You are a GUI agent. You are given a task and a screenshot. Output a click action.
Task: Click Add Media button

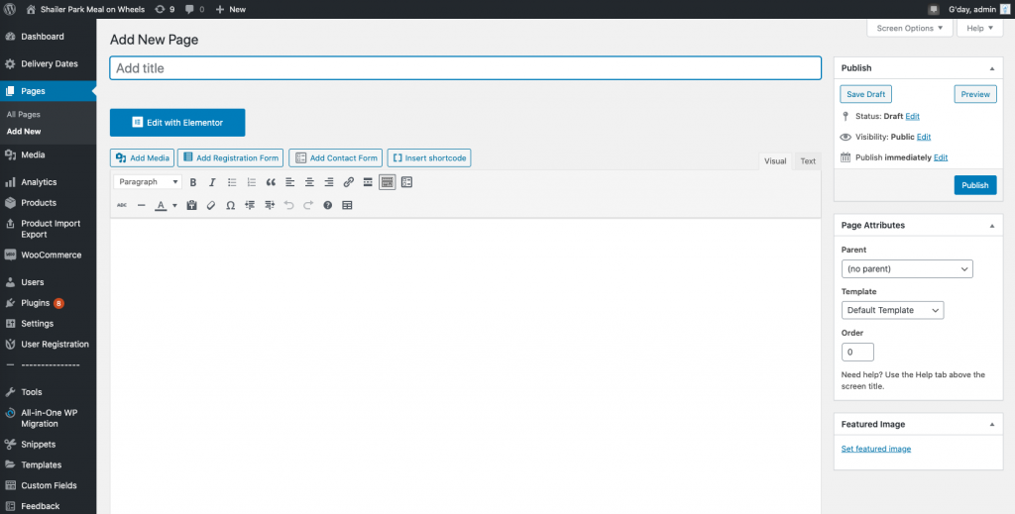pos(143,157)
